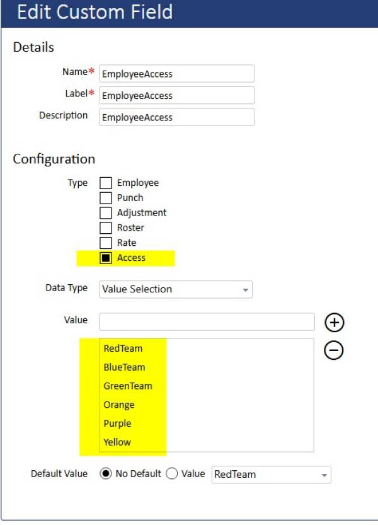This screenshot has width=378, height=525.
Task: Open the Data Type dropdown
Action: click(x=176, y=289)
